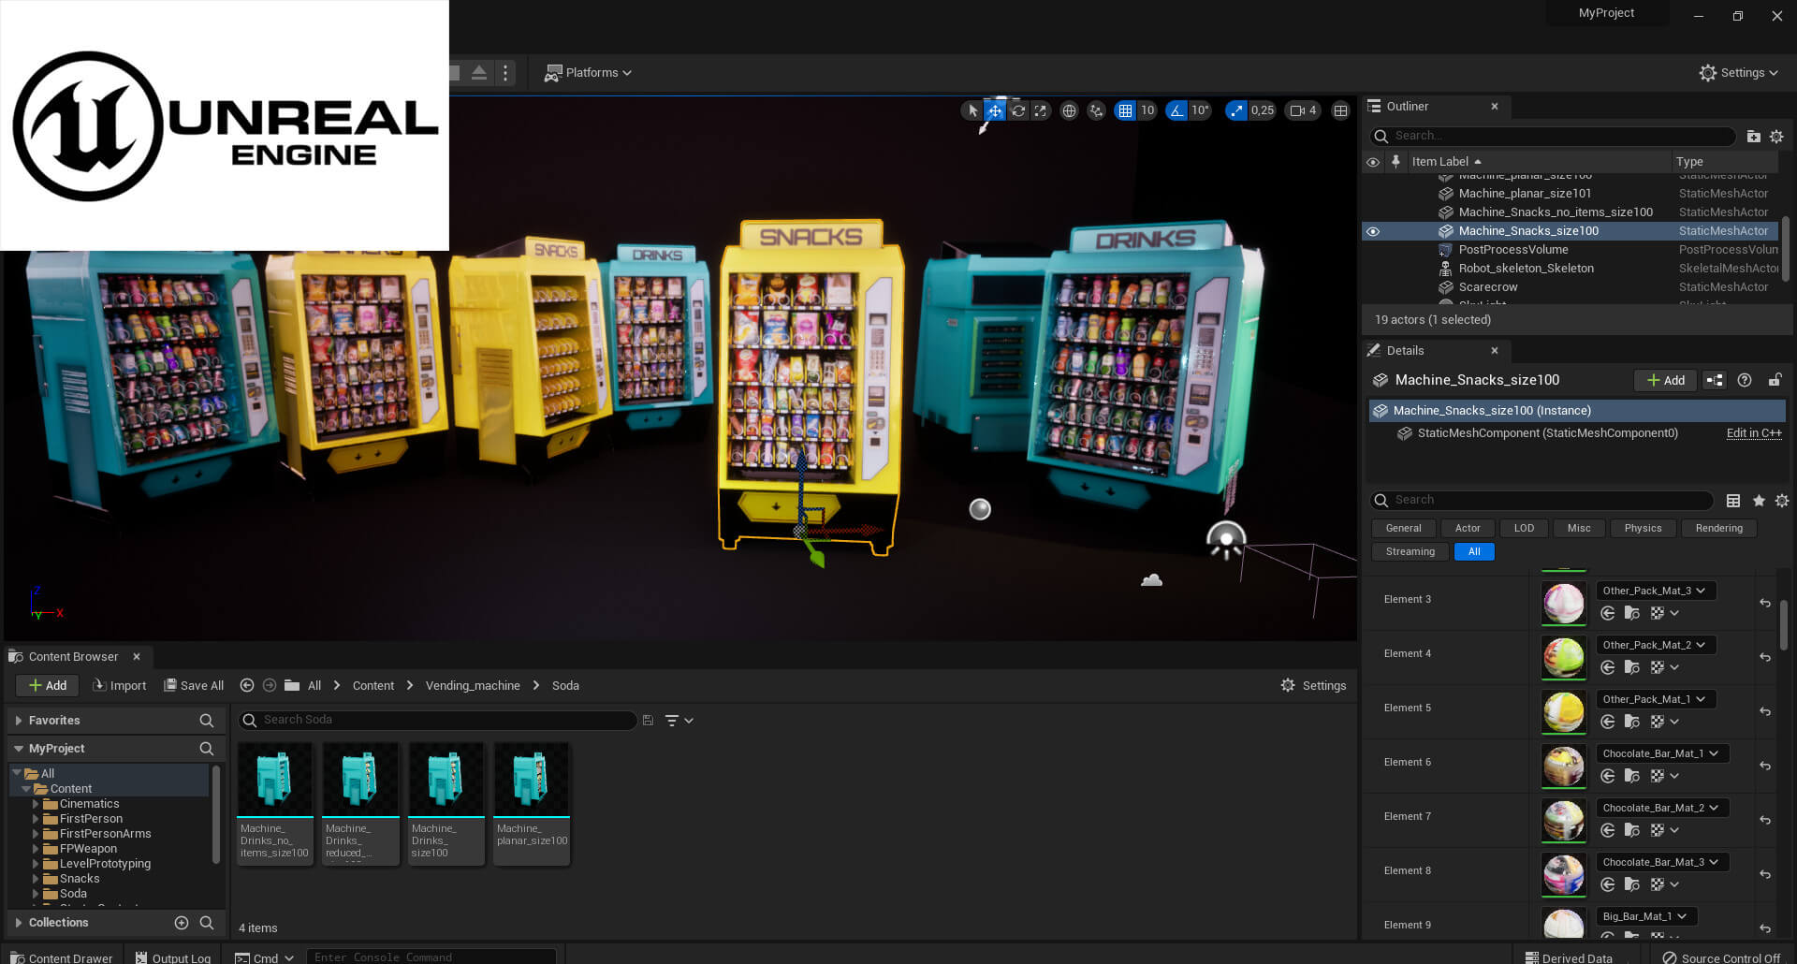
Task: Toggle the Details panel lock icon
Action: point(1775,380)
